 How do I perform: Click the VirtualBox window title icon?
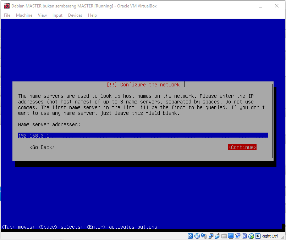click(x=7, y=6)
